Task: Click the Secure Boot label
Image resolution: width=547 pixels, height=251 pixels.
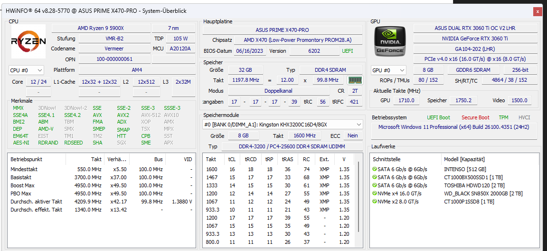Action: click(475, 117)
